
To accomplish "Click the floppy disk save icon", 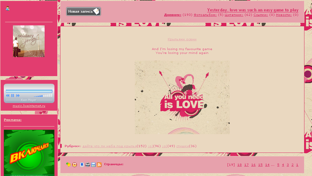I will click(x=93, y=165).
